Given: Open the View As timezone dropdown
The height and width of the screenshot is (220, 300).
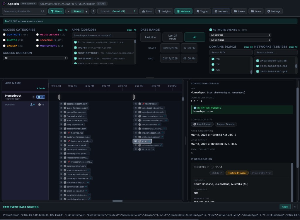Looking at the screenshot, I should pos(118,11).
